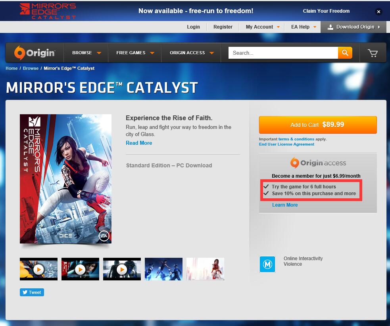Click Add to Cart $89.99 button
This screenshot has height=326, width=390.
pyautogui.click(x=318, y=125)
